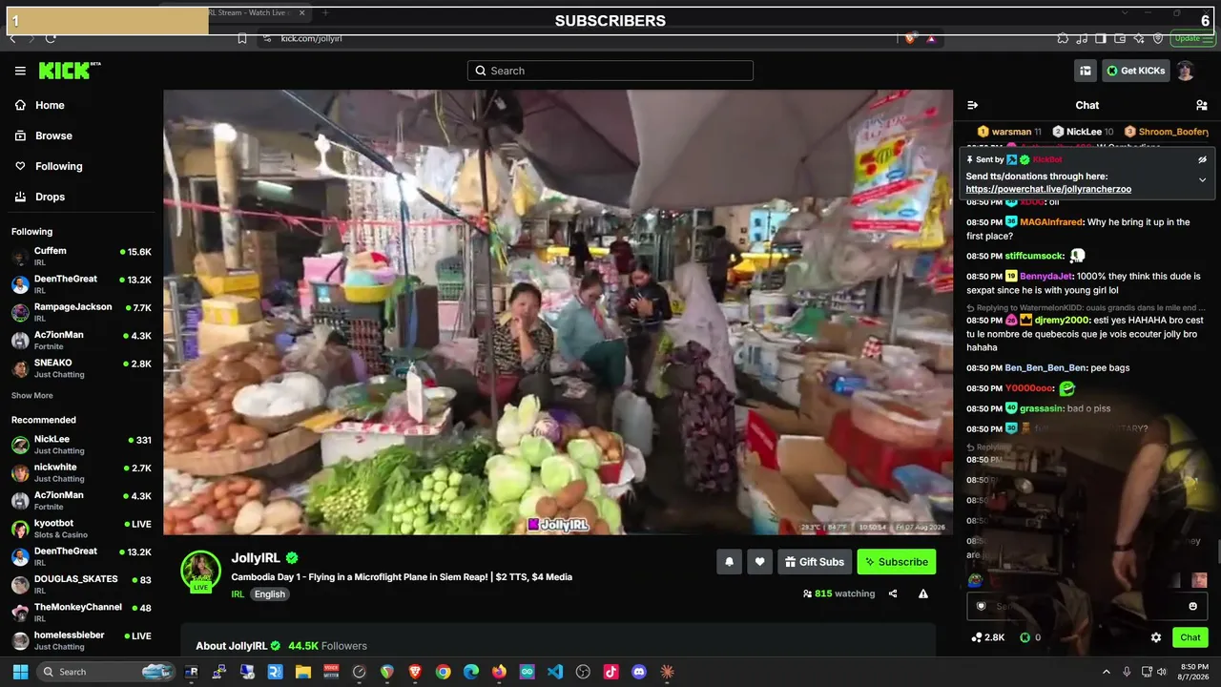Open Visual Studio Code from the taskbar
This screenshot has width=1221, height=687.
pos(555,672)
